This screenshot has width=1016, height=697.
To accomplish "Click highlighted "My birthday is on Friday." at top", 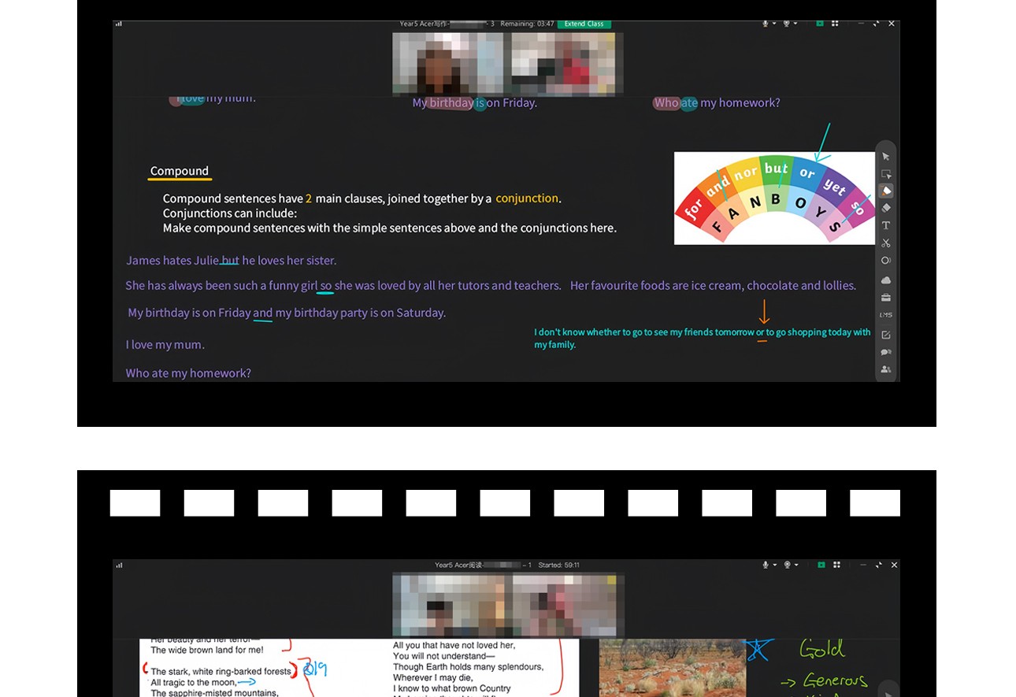I will tap(475, 103).
